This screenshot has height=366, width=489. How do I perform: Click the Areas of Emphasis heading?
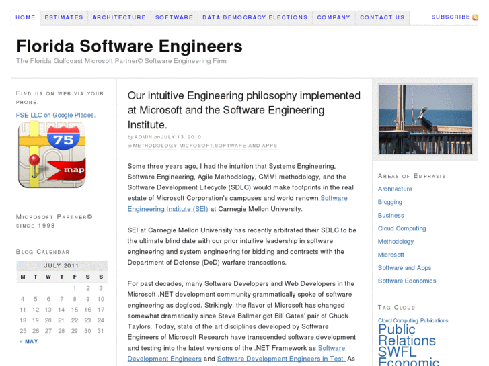412,176
